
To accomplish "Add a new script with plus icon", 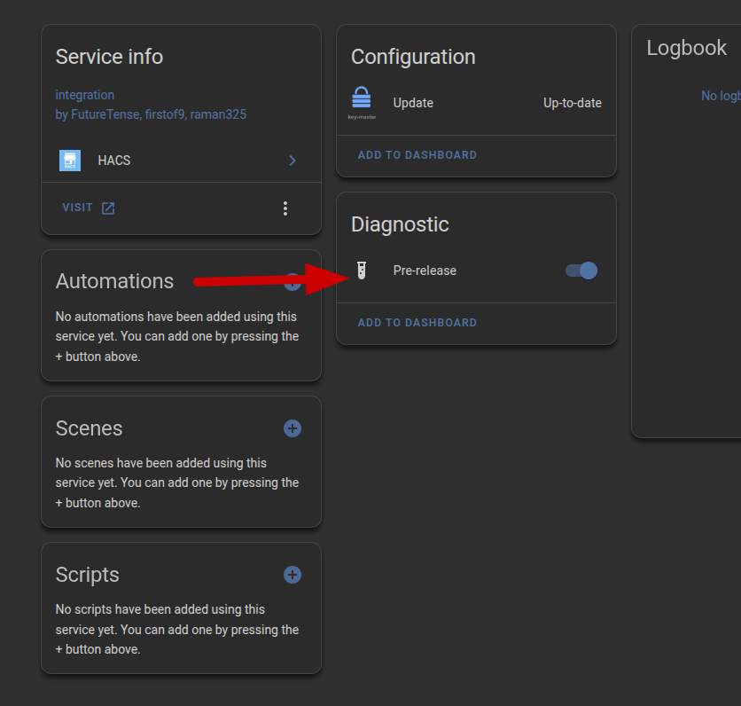I will point(292,575).
